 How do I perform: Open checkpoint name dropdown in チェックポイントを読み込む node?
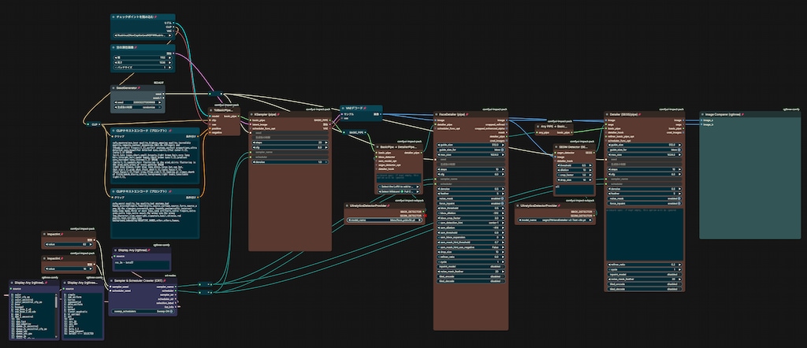(x=142, y=36)
